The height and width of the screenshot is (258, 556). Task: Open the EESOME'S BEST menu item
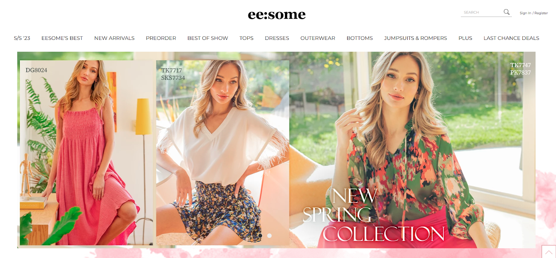62,38
